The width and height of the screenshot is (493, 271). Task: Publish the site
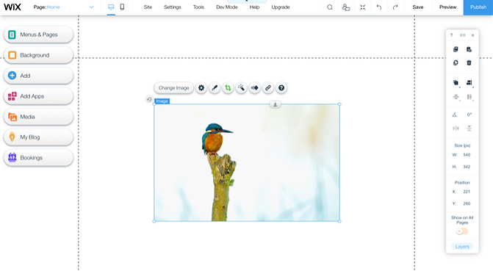click(x=478, y=7)
